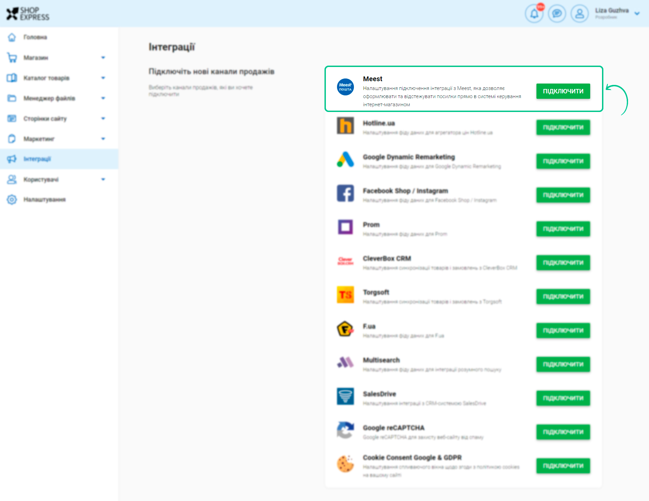The width and height of the screenshot is (649, 501).
Task: Click the Hotline.ua logo icon
Action: [x=345, y=126]
